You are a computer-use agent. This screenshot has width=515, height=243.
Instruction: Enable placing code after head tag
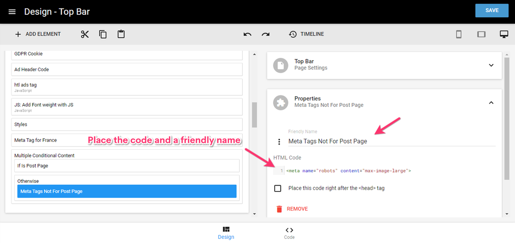[277, 188]
